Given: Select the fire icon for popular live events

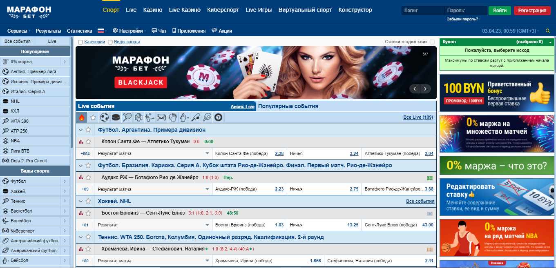Looking at the screenshot, I should pyautogui.click(x=82, y=117).
